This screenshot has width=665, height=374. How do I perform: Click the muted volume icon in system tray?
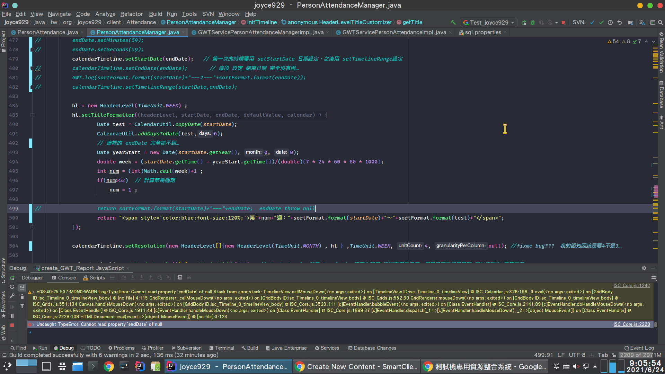click(576, 366)
